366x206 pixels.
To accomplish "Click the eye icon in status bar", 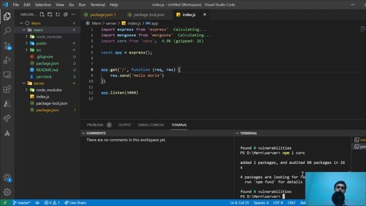I will 37,203.
